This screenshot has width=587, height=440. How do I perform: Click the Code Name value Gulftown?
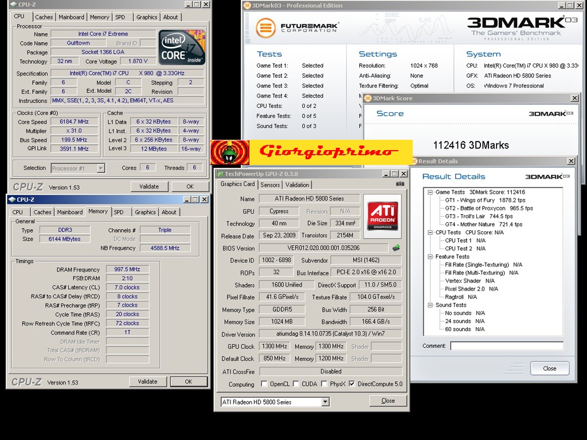pyautogui.click(x=78, y=43)
